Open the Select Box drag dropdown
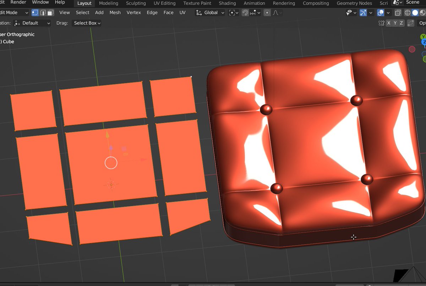The width and height of the screenshot is (426, 286). pos(86,23)
